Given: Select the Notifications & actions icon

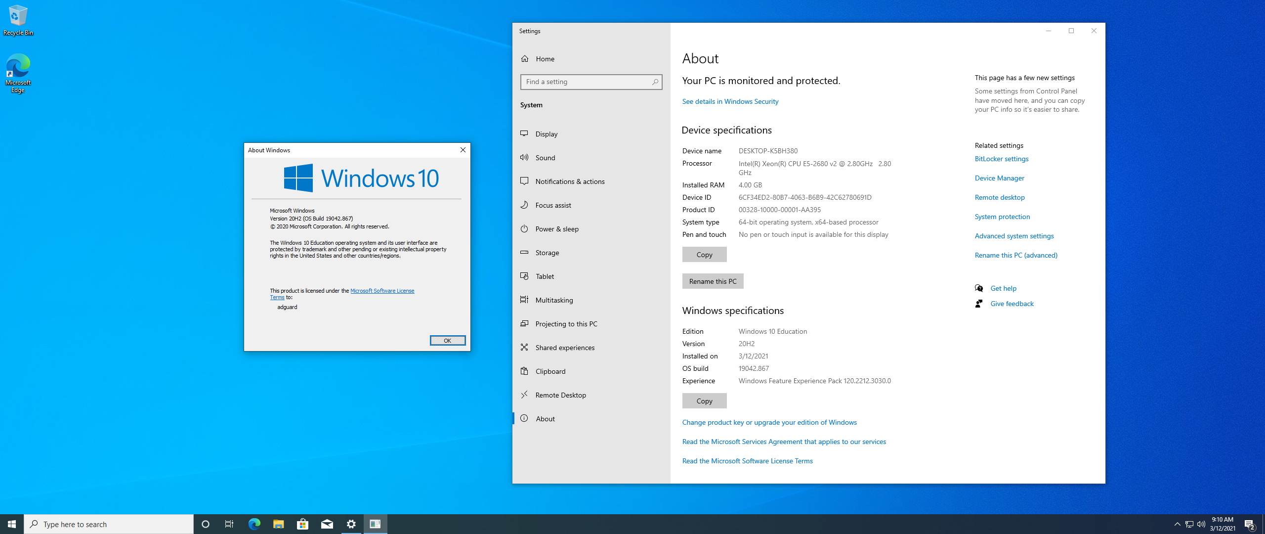Looking at the screenshot, I should point(524,181).
